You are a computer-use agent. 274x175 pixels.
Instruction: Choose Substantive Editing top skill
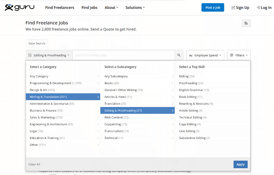pyautogui.click(x=194, y=138)
